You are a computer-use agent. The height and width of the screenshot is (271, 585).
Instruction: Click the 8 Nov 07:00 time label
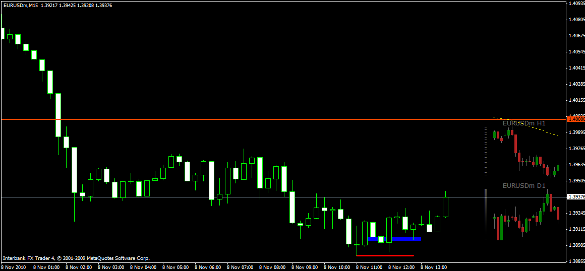coord(240,267)
